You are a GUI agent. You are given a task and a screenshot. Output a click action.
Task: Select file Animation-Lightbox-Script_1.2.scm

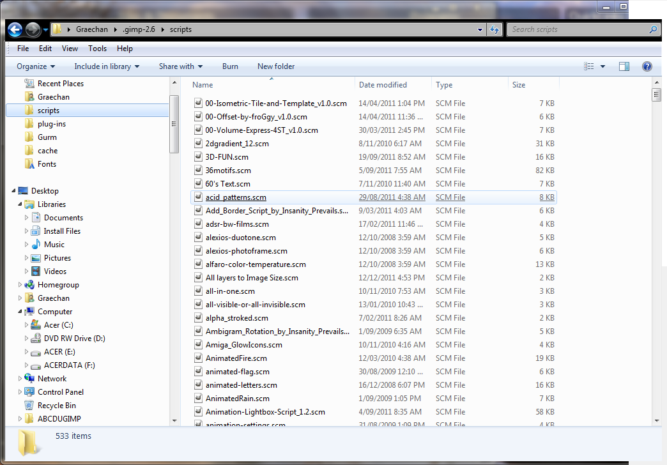click(265, 412)
